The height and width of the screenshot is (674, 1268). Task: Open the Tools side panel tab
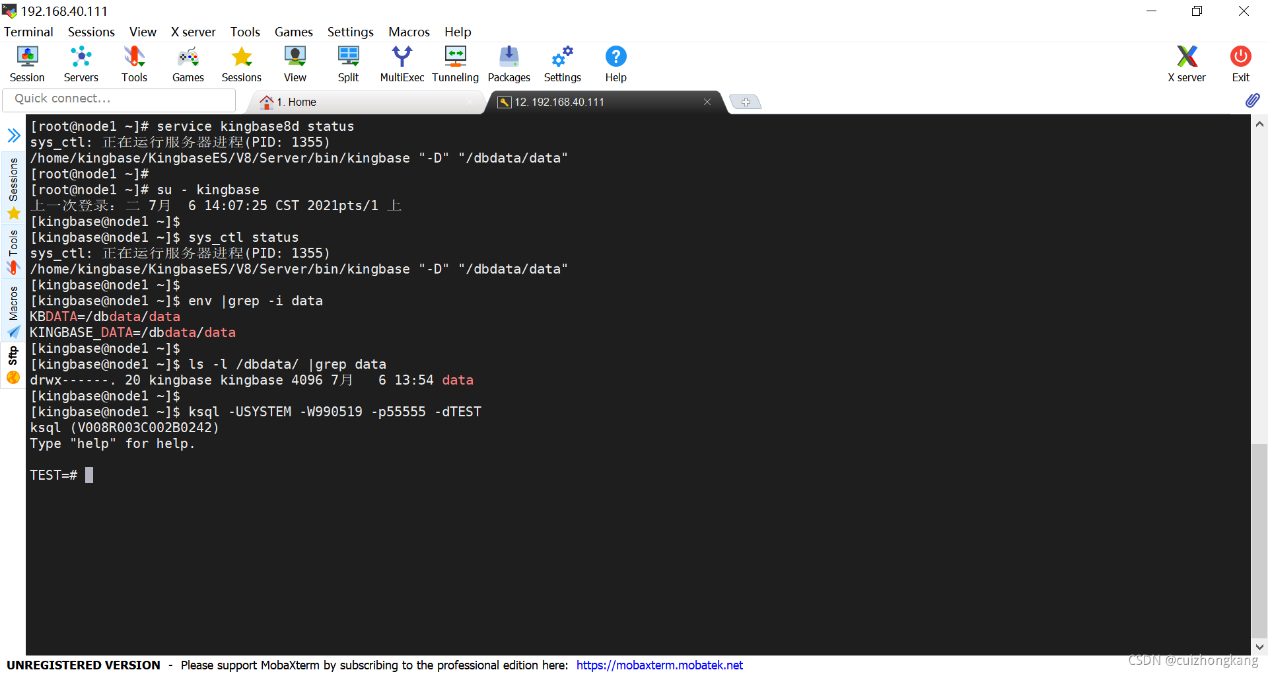click(x=13, y=252)
